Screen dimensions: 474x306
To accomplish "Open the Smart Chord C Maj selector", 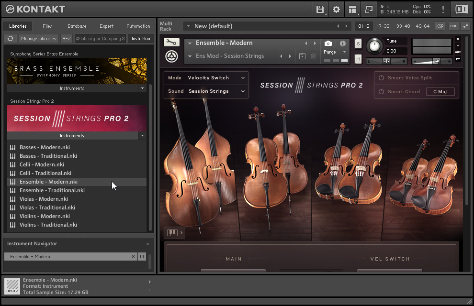I will click(440, 92).
